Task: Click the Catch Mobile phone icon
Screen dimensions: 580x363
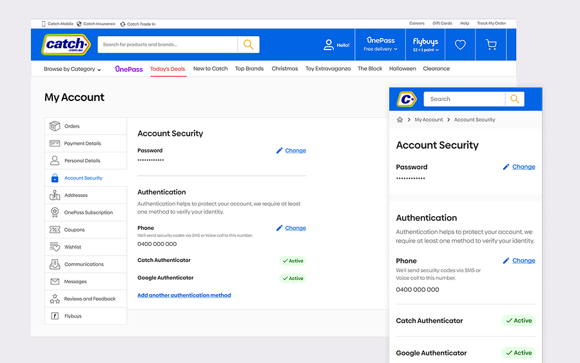Action: [44, 24]
